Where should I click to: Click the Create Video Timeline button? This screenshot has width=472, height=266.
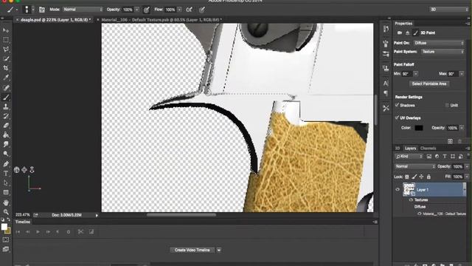pos(192,250)
